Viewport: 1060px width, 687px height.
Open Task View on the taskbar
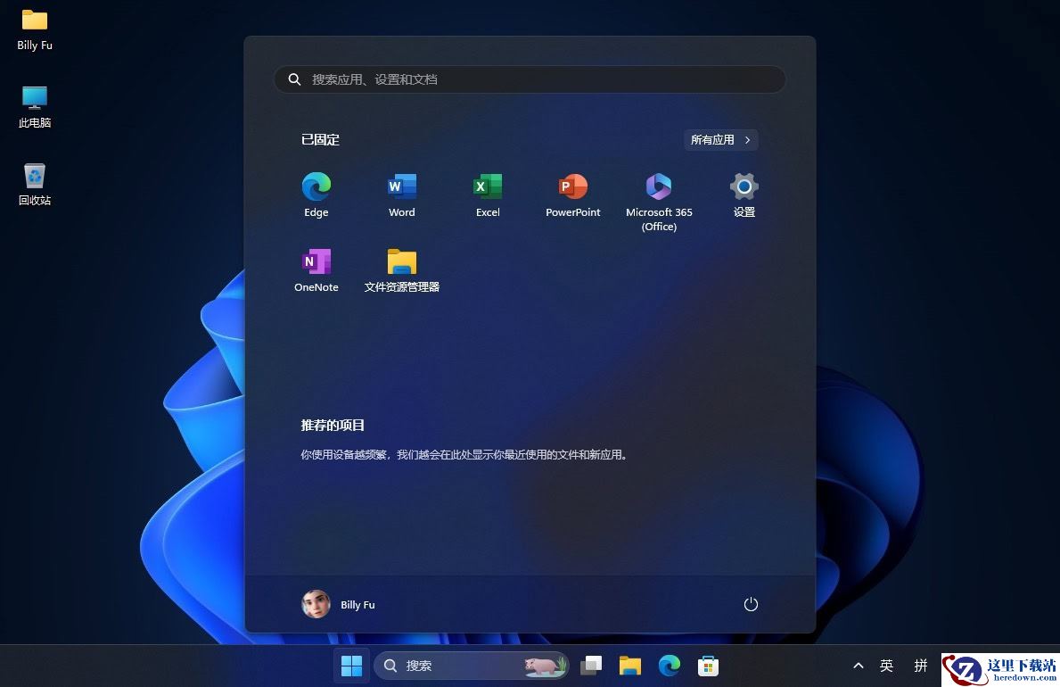point(591,666)
